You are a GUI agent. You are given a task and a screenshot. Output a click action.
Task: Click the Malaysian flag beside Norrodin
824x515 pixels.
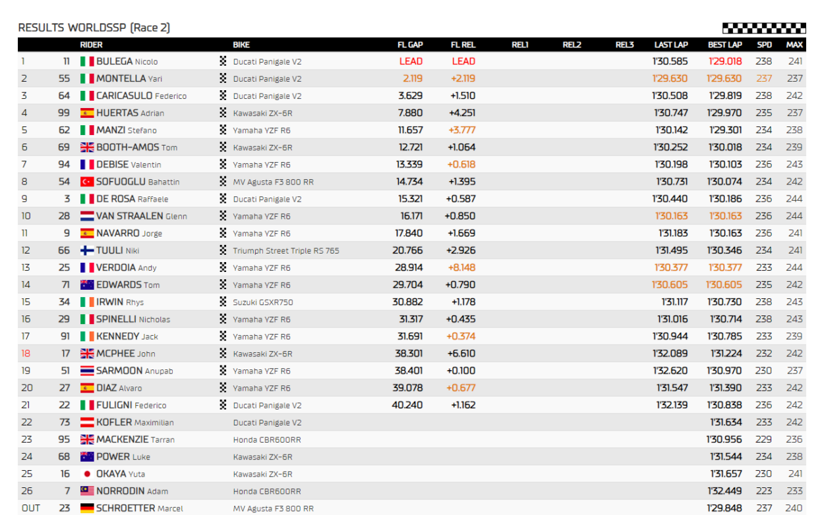pos(87,491)
